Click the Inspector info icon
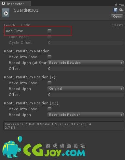This screenshot has width=125, height=160. pos(4,4)
